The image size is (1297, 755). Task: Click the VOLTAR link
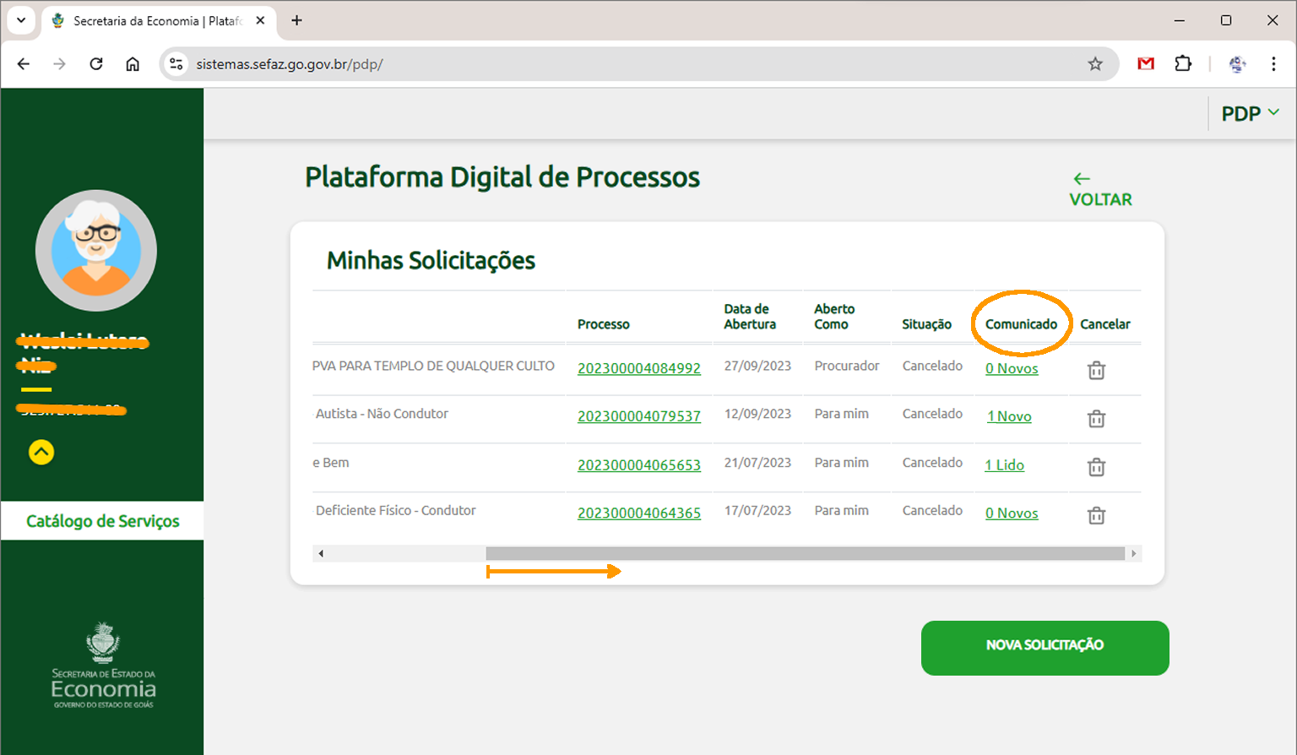point(1100,198)
